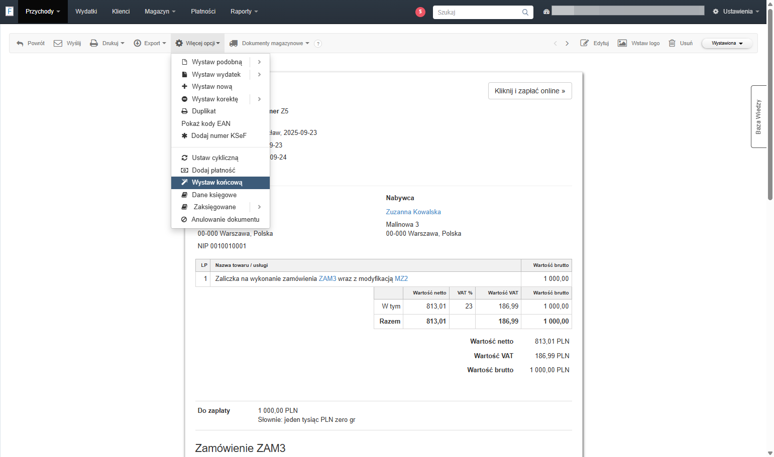The height and width of the screenshot is (457, 774).
Task: Expand the Zaksięgowane submenu arrow
Action: [260, 207]
